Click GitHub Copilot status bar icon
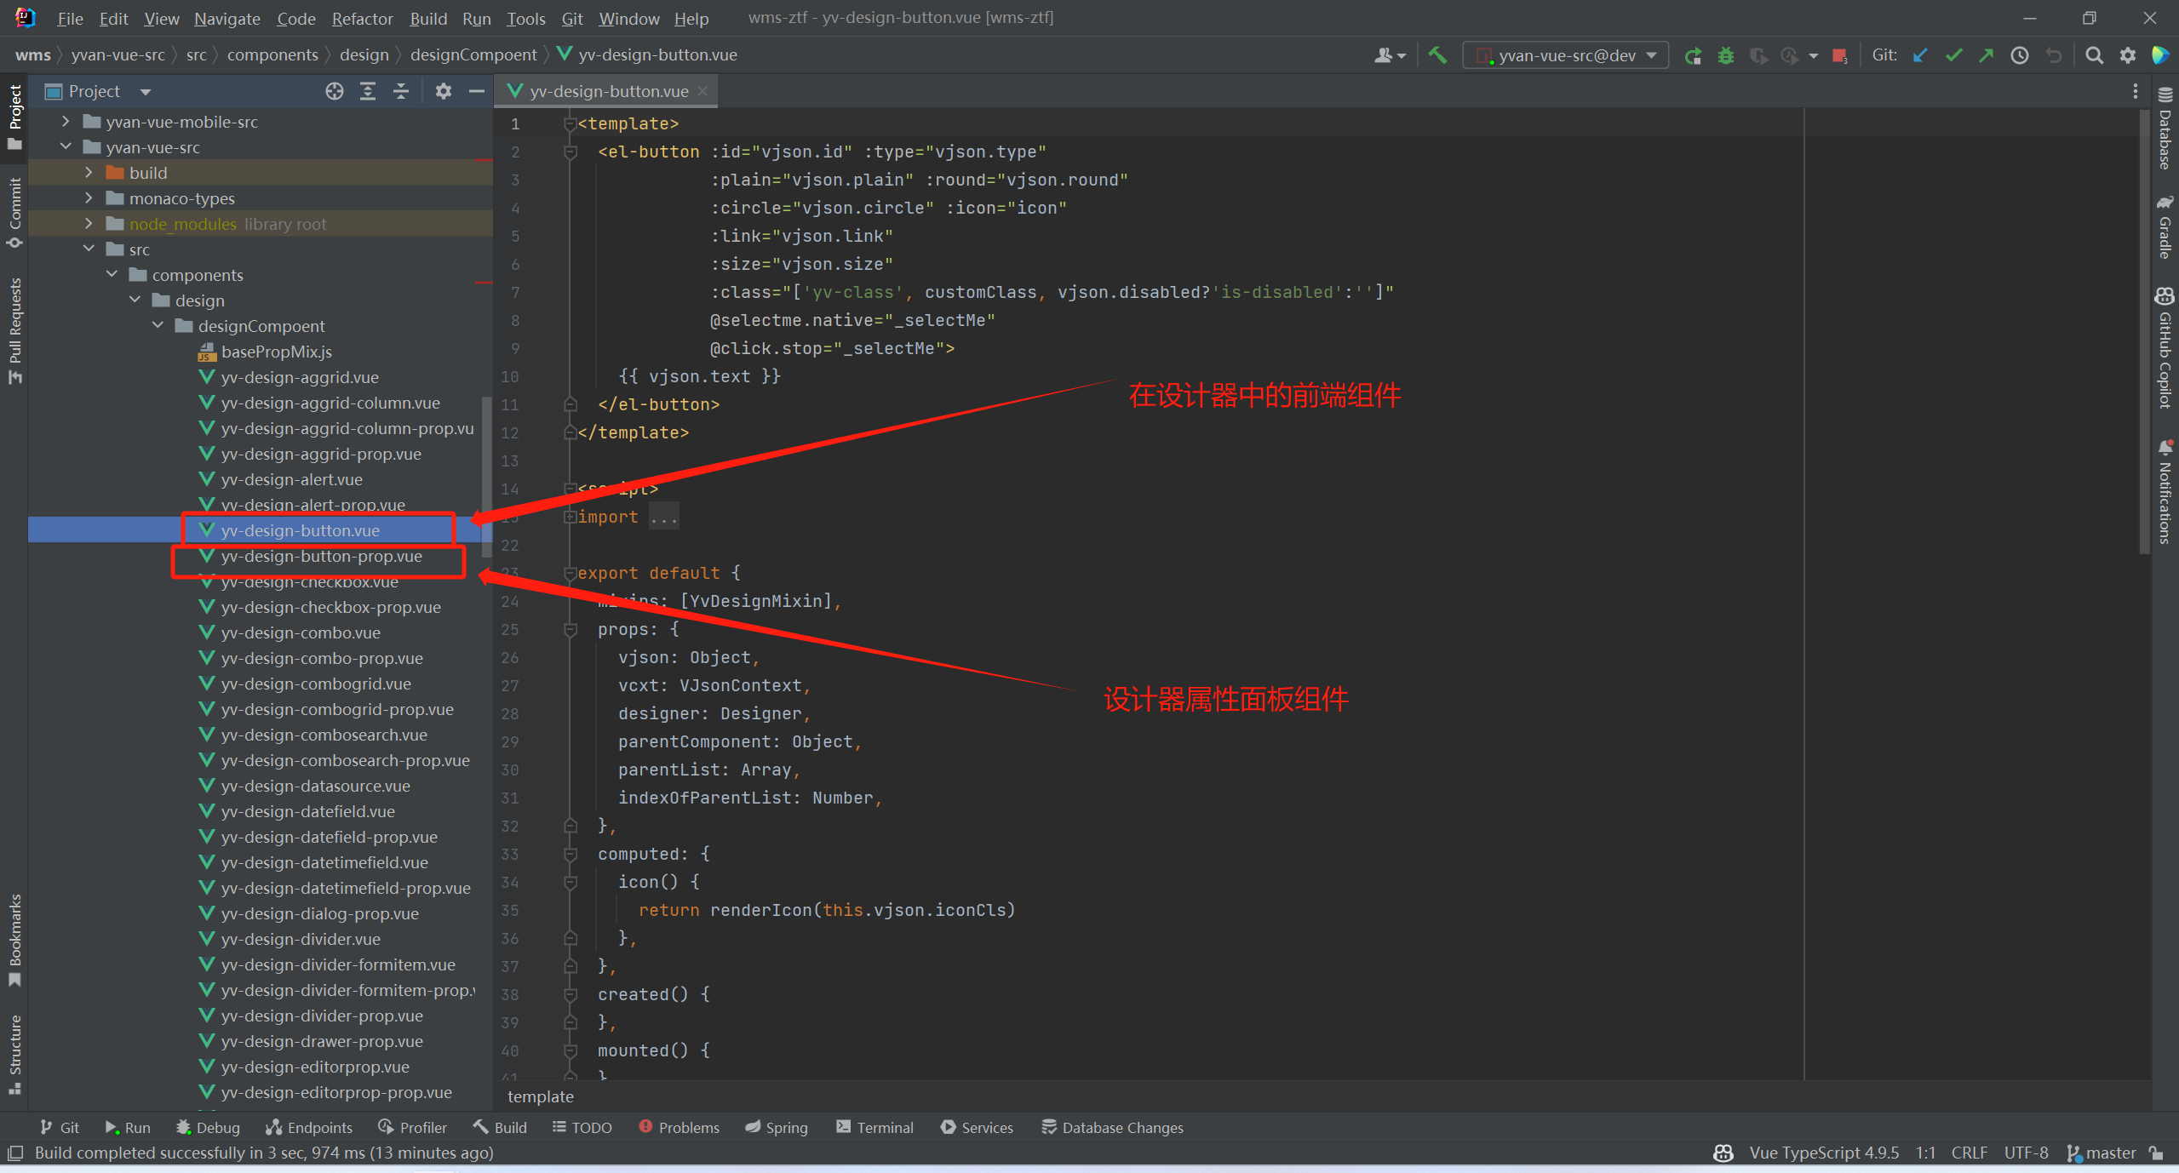 click(1723, 1153)
